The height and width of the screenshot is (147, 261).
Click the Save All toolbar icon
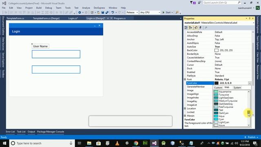click(x=107, y=13)
